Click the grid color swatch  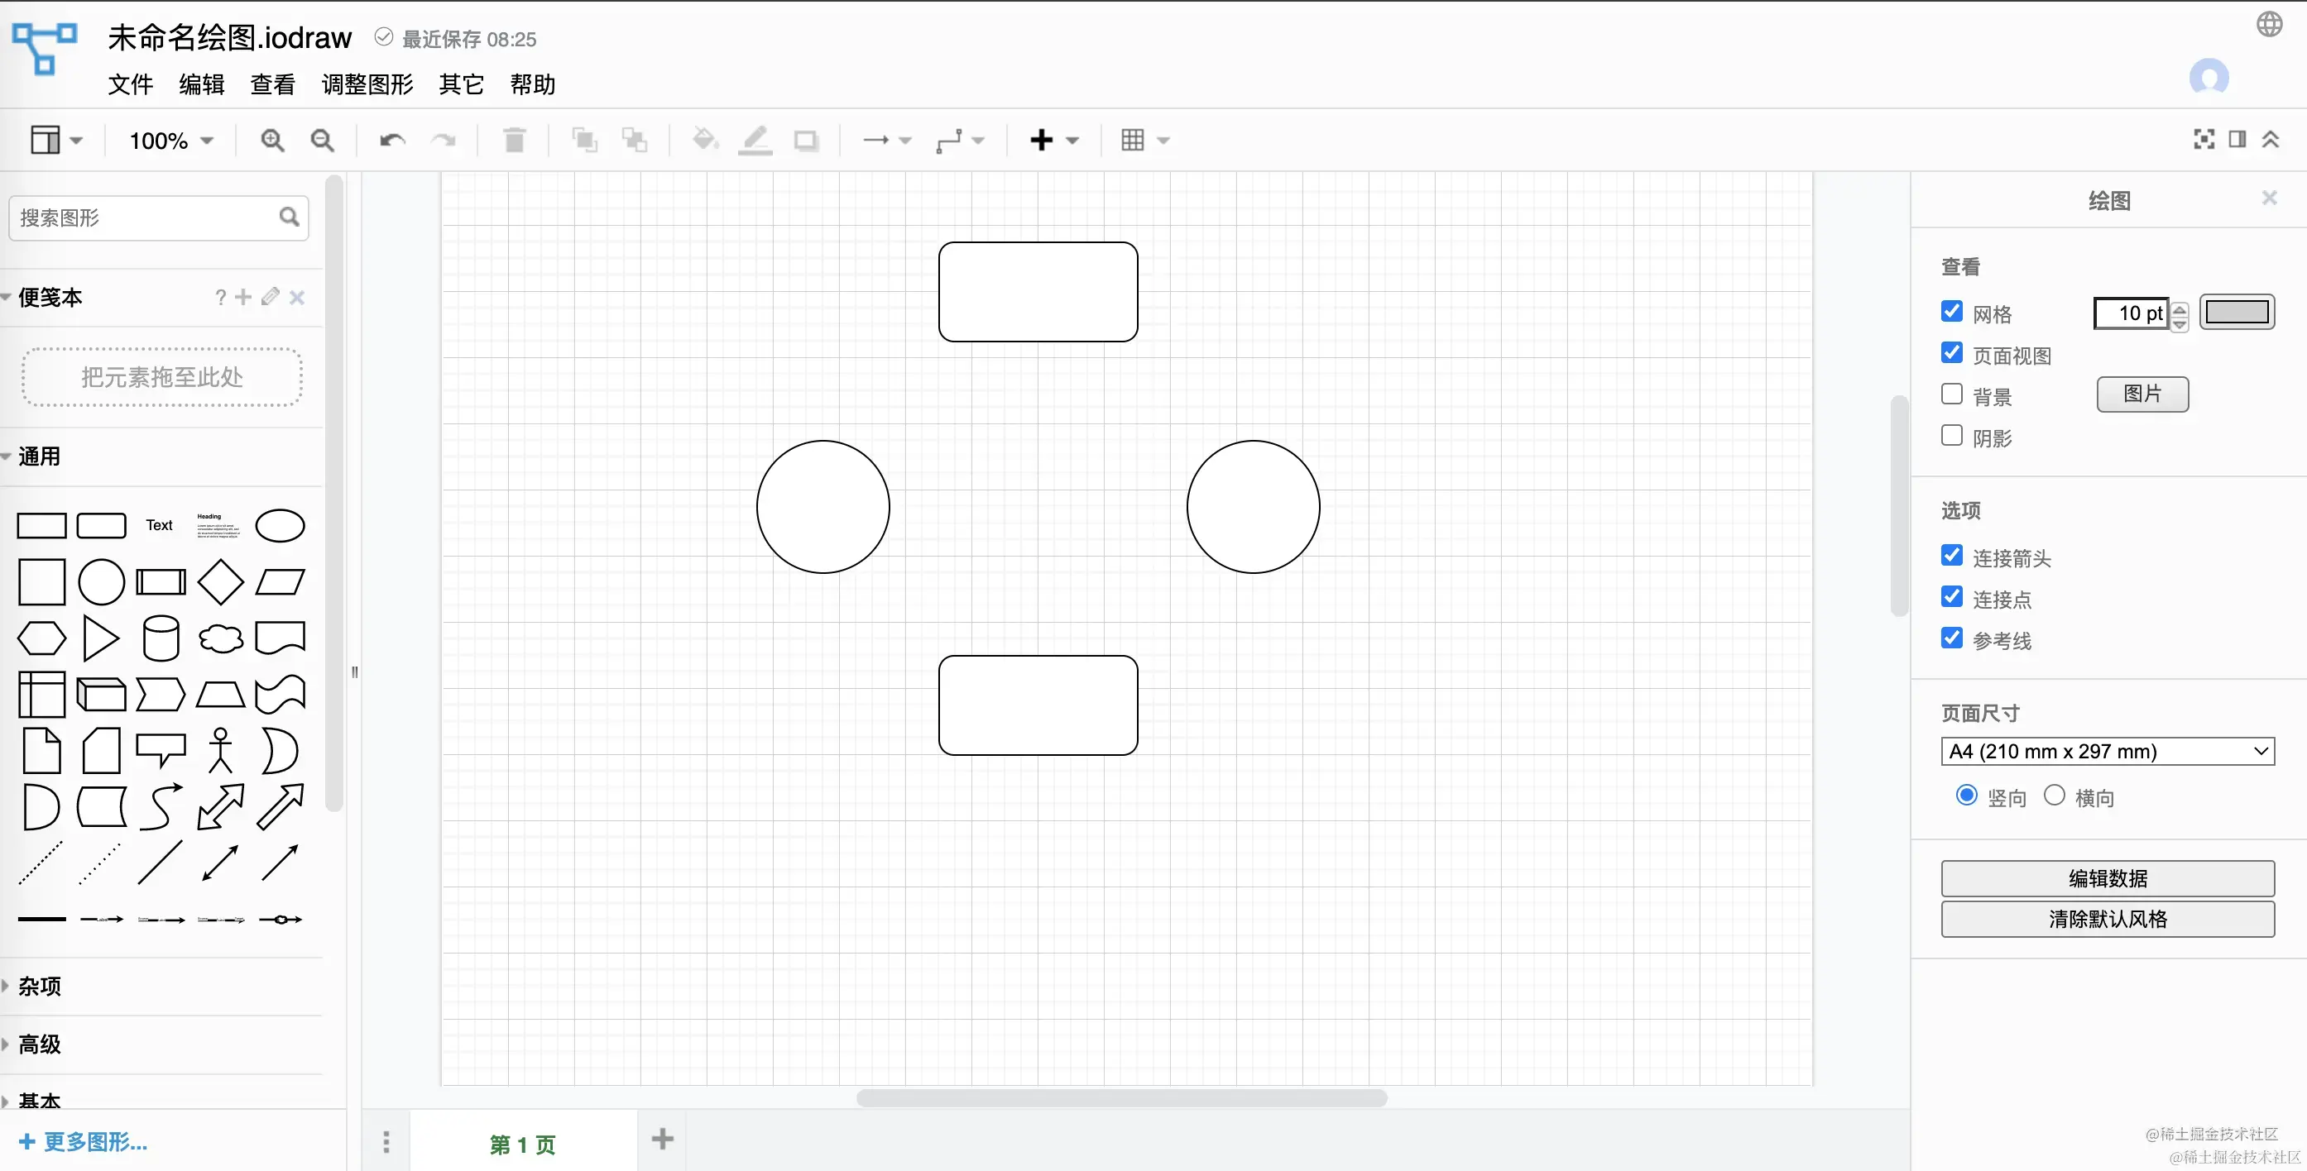point(2236,313)
